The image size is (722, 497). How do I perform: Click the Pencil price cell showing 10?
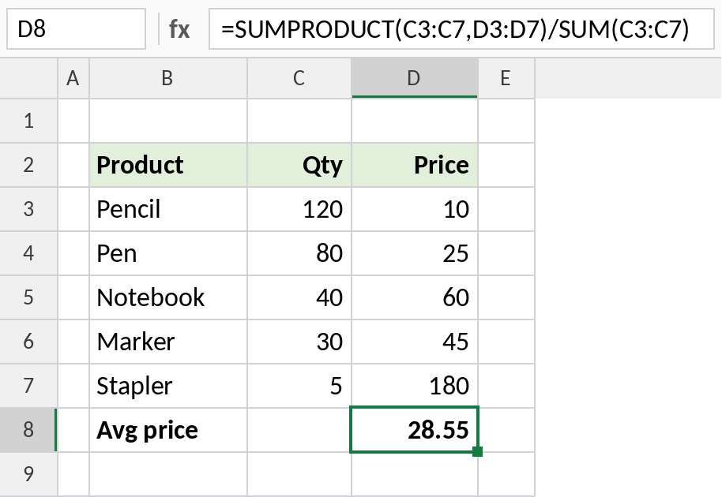pos(415,209)
